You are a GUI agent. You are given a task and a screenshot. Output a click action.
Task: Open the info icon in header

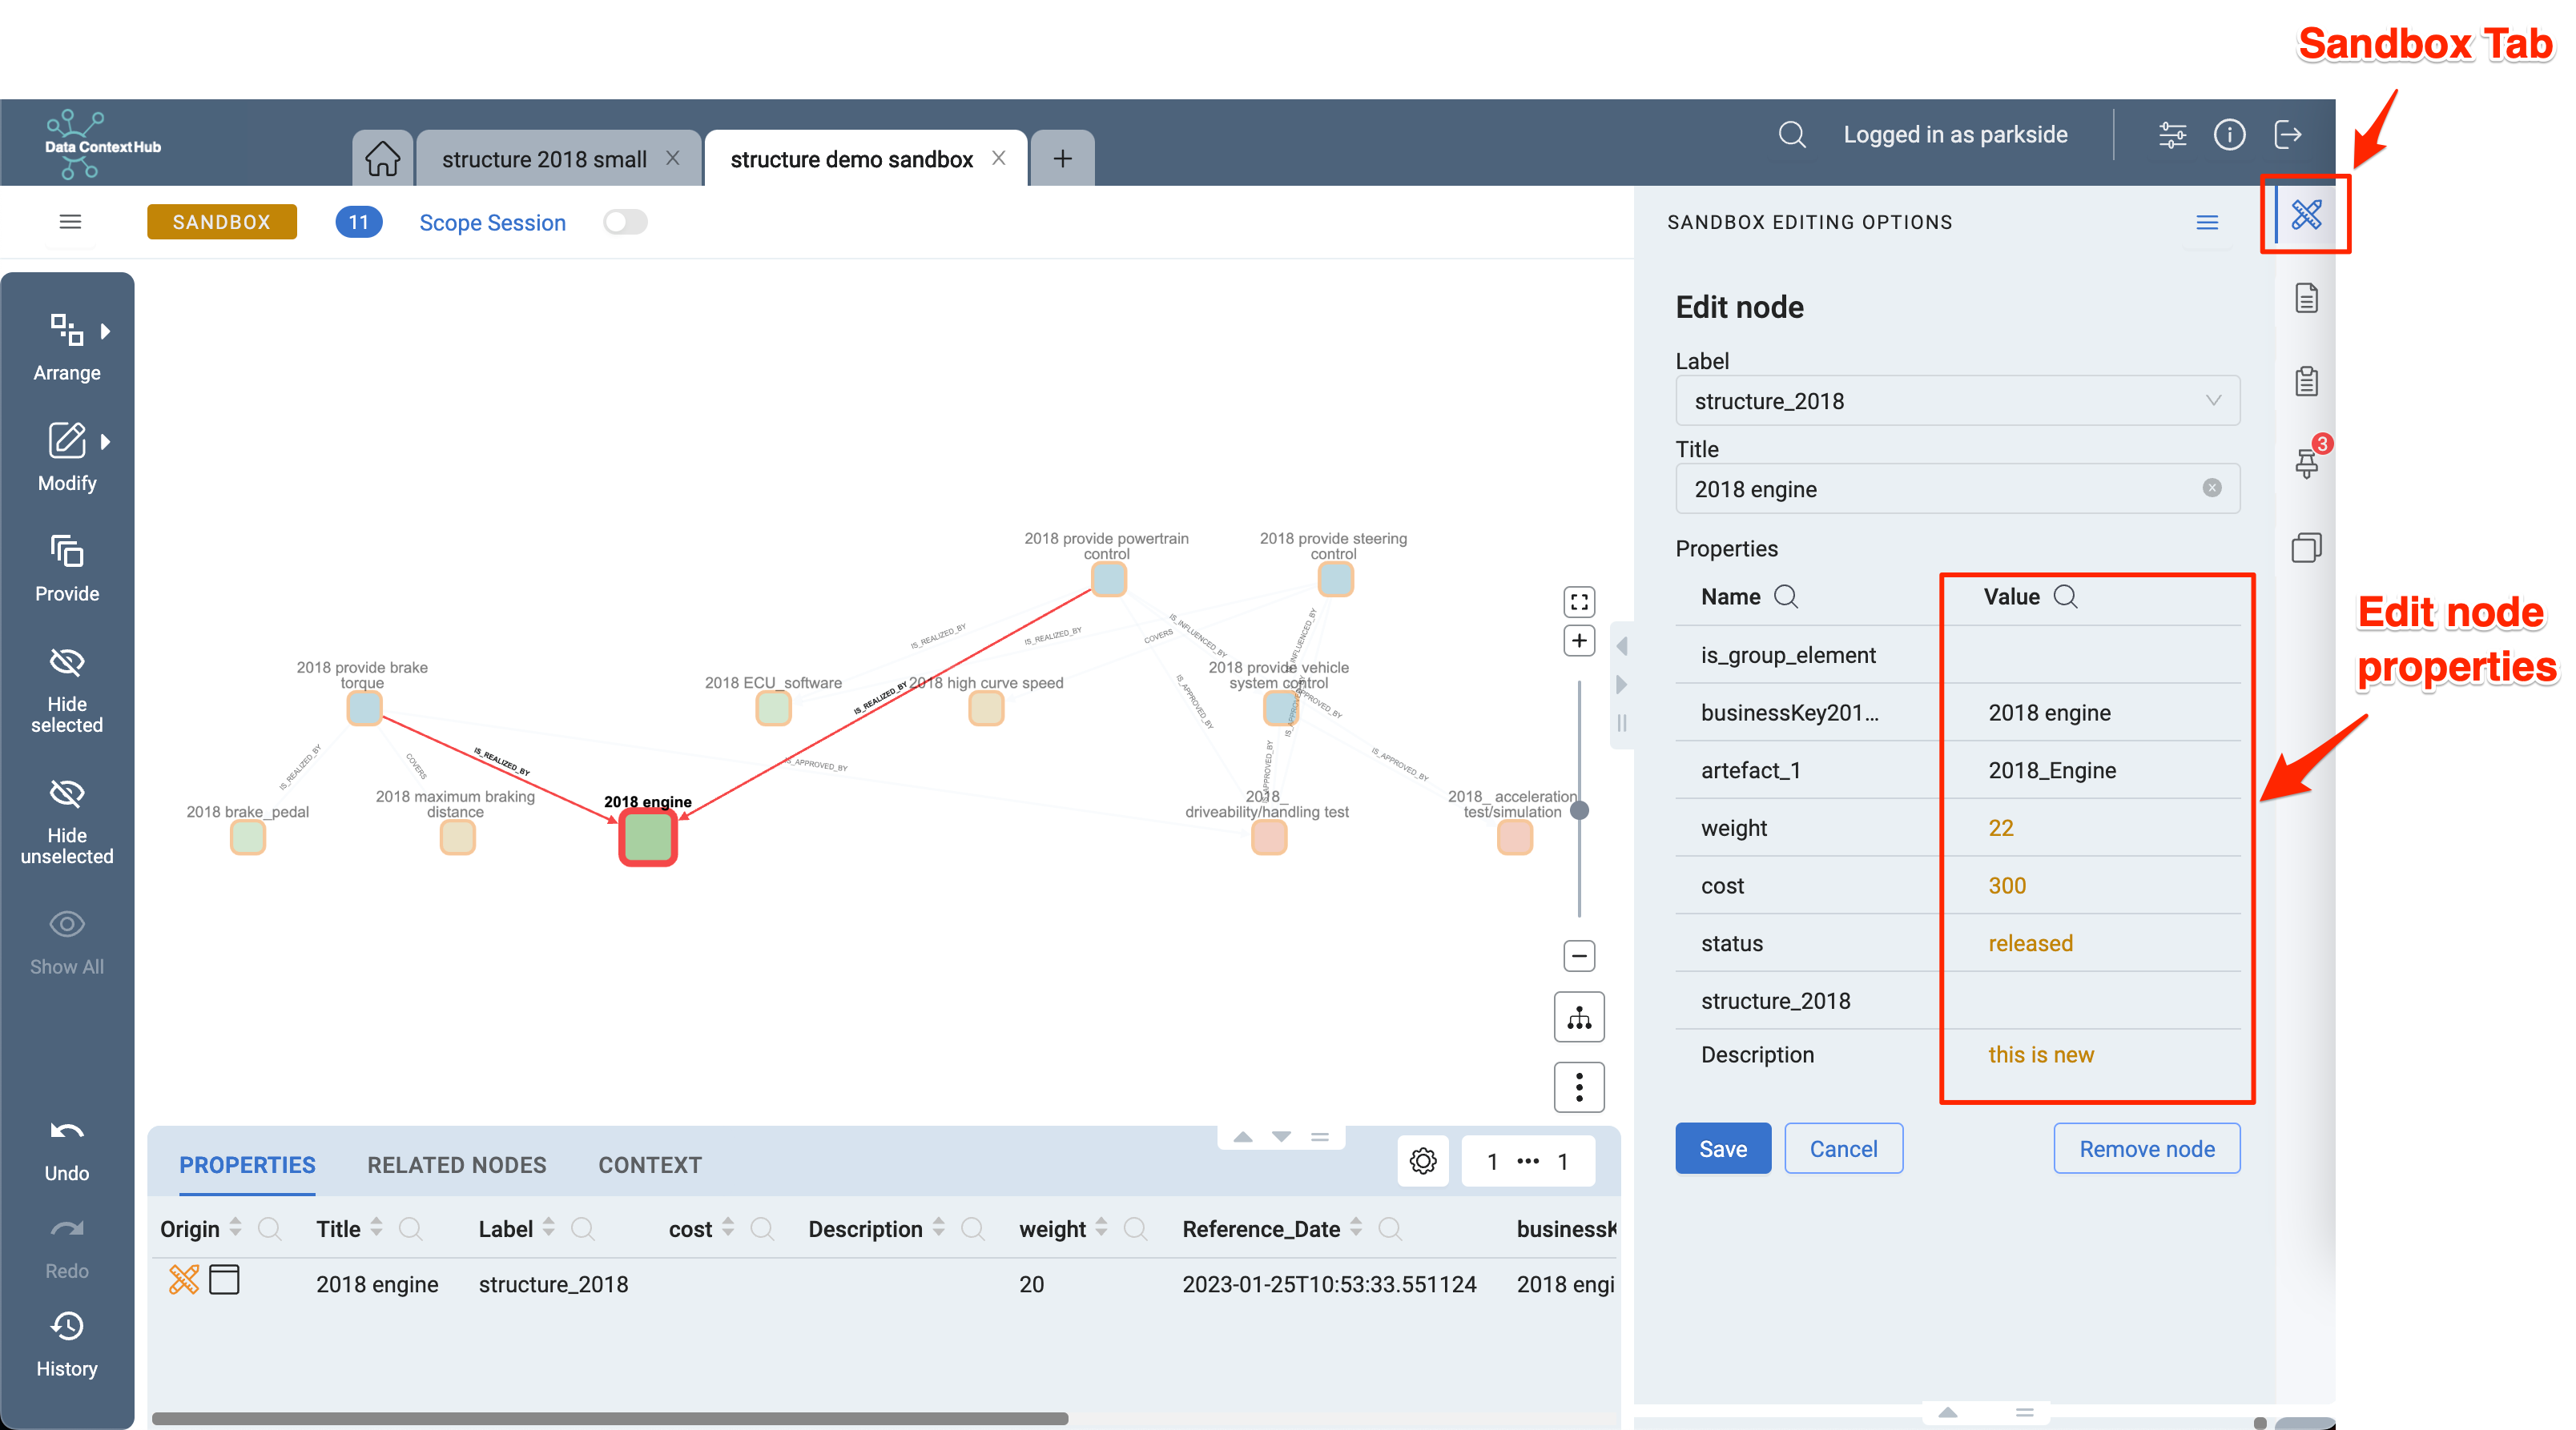(2229, 134)
